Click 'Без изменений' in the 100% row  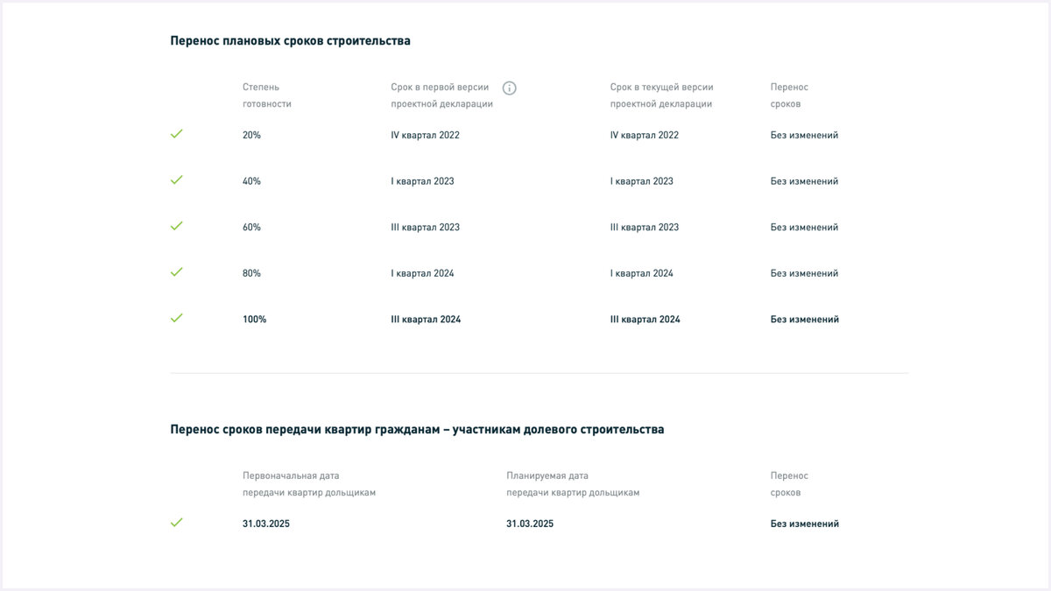click(803, 318)
